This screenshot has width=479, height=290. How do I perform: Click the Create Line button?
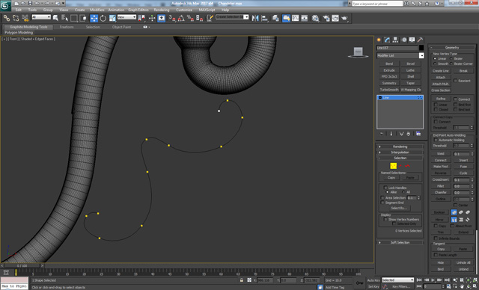pos(441,71)
